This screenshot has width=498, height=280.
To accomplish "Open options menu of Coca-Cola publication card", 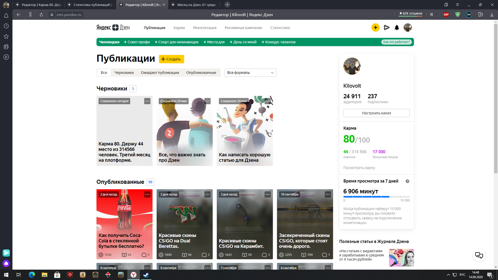I will pyautogui.click(x=147, y=194).
